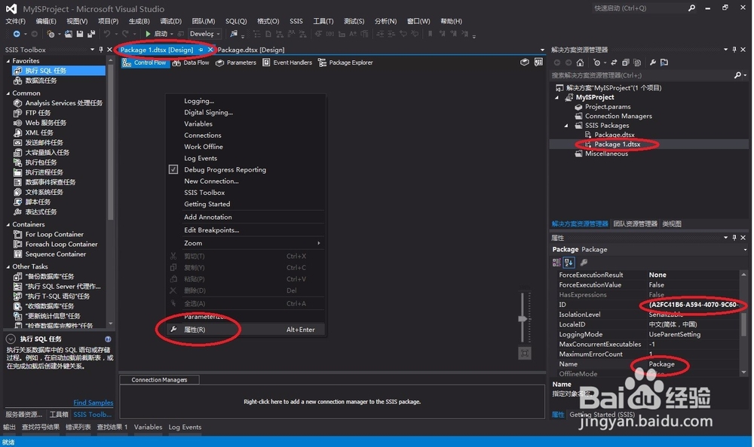The image size is (754, 447).
Task: Click the Start debugging play icon
Action: tap(148, 34)
